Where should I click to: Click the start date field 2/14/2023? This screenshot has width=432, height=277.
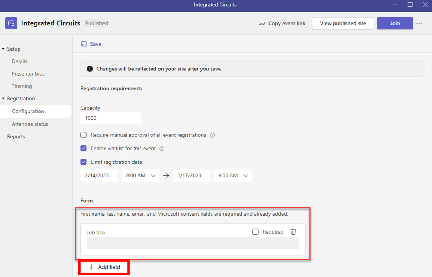(x=99, y=176)
